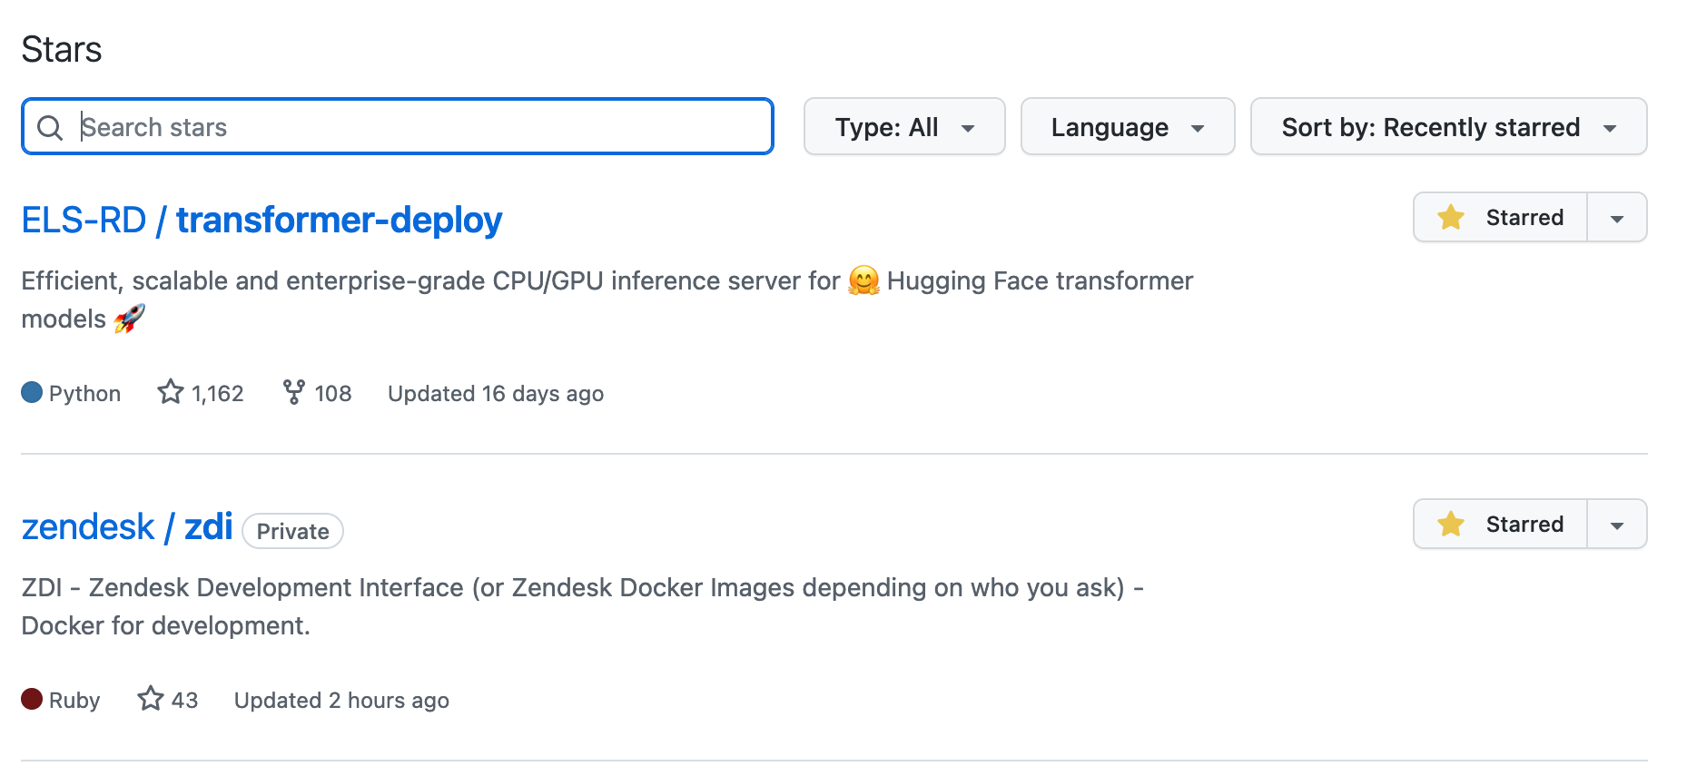The image size is (1687, 766).
Task: Expand list options arrow beside zdi Starred
Action: [x=1617, y=524]
